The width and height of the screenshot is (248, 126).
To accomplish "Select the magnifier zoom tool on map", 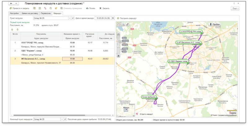I will point(123,24).
